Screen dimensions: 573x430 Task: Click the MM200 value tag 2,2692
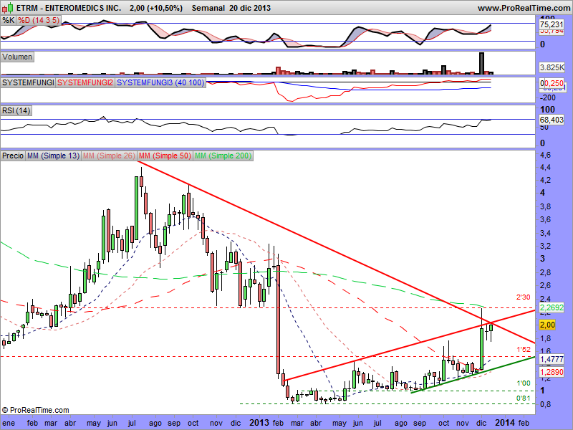click(552, 307)
